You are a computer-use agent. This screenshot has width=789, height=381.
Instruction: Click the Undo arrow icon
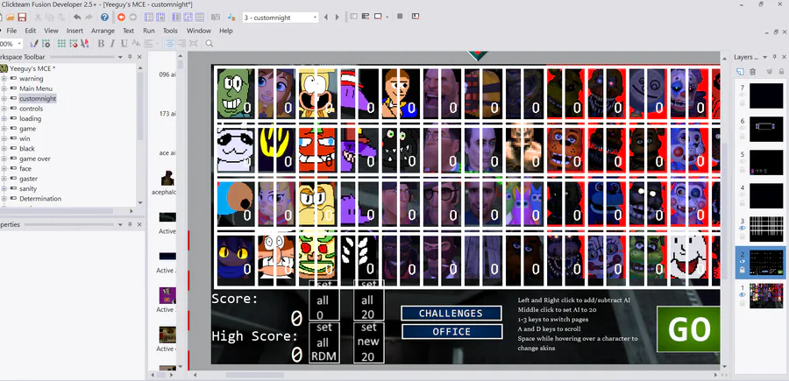(77, 18)
